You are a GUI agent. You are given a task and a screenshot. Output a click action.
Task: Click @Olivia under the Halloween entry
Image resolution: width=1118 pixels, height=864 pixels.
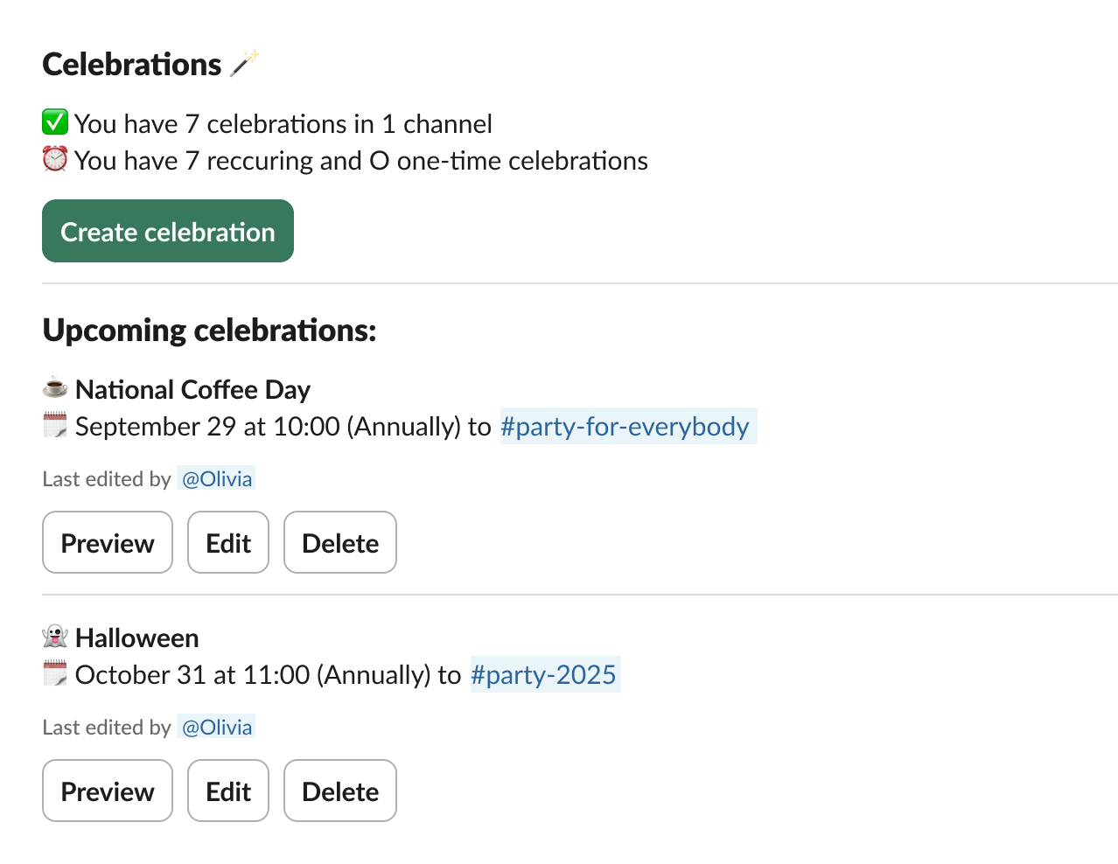coord(216,727)
